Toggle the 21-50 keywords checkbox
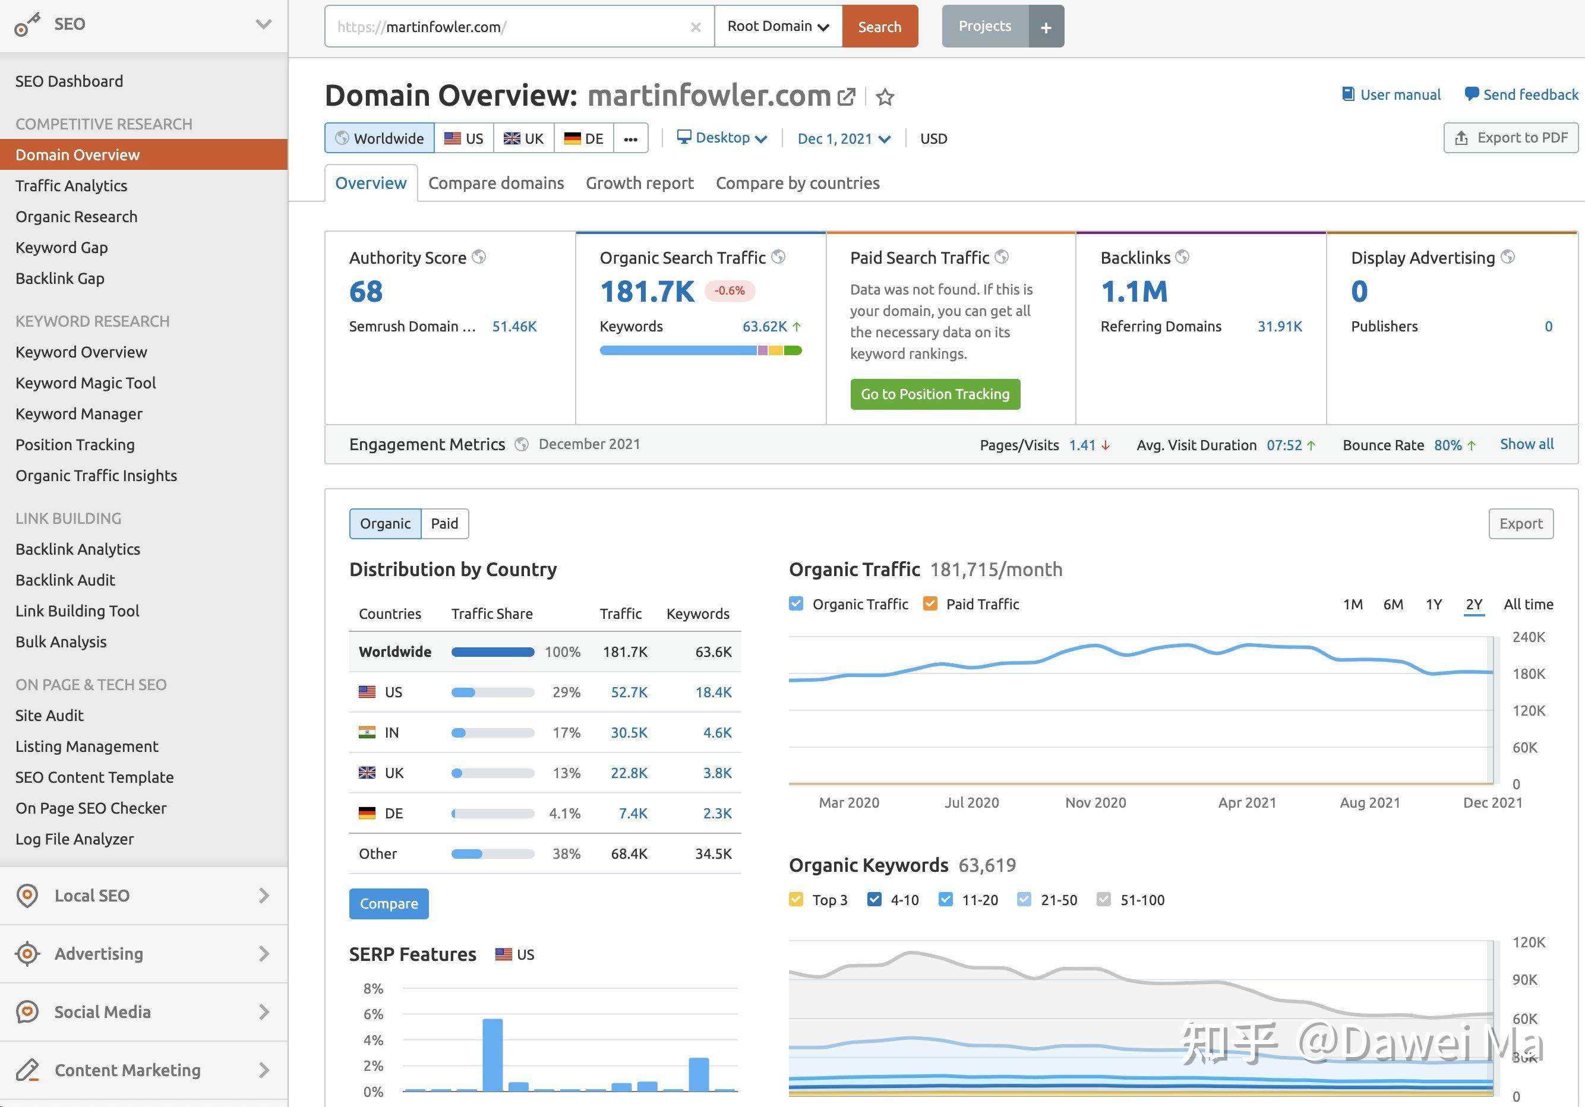The image size is (1585, 1107). tap(1024, 899)
